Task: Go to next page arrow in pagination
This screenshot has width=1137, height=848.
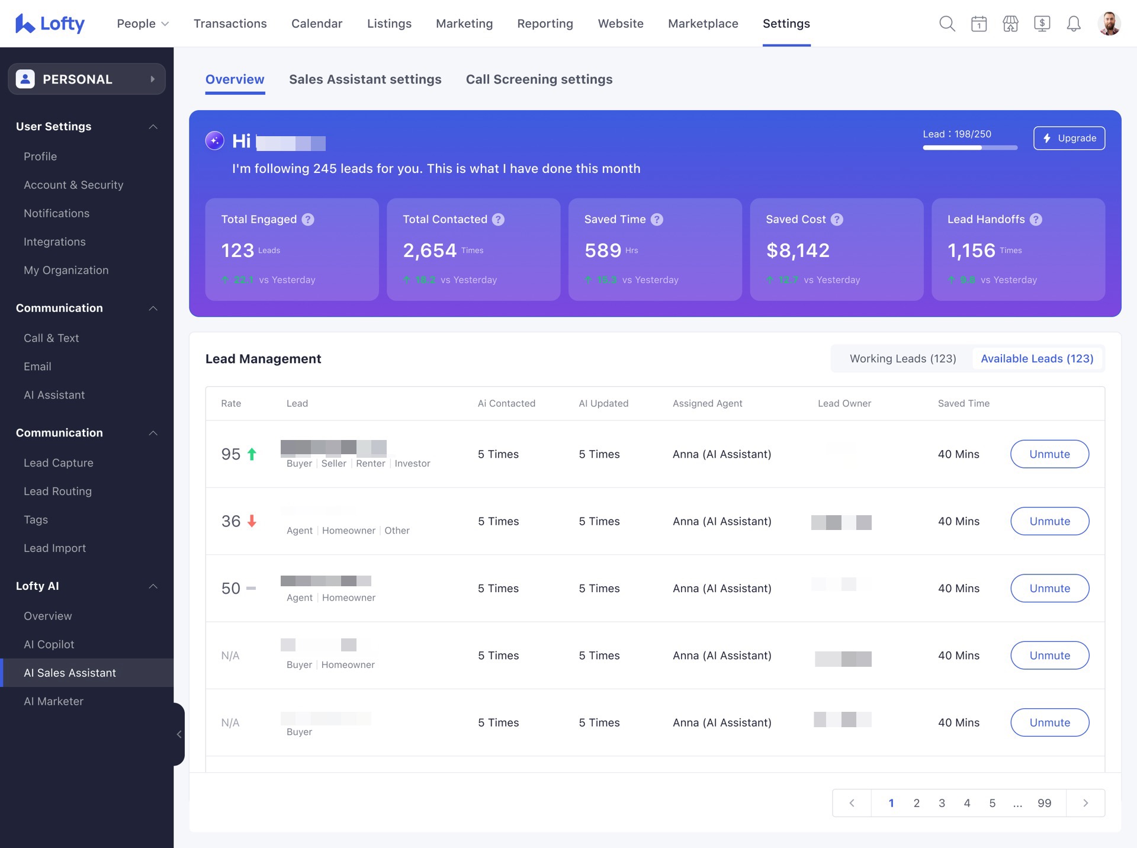Action: coord(1085,803)
